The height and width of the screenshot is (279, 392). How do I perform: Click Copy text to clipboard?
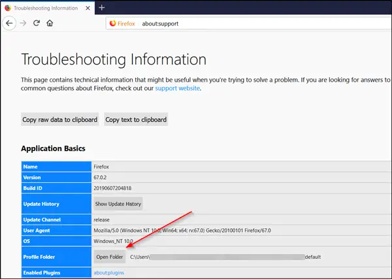click(x=136, y=120)
